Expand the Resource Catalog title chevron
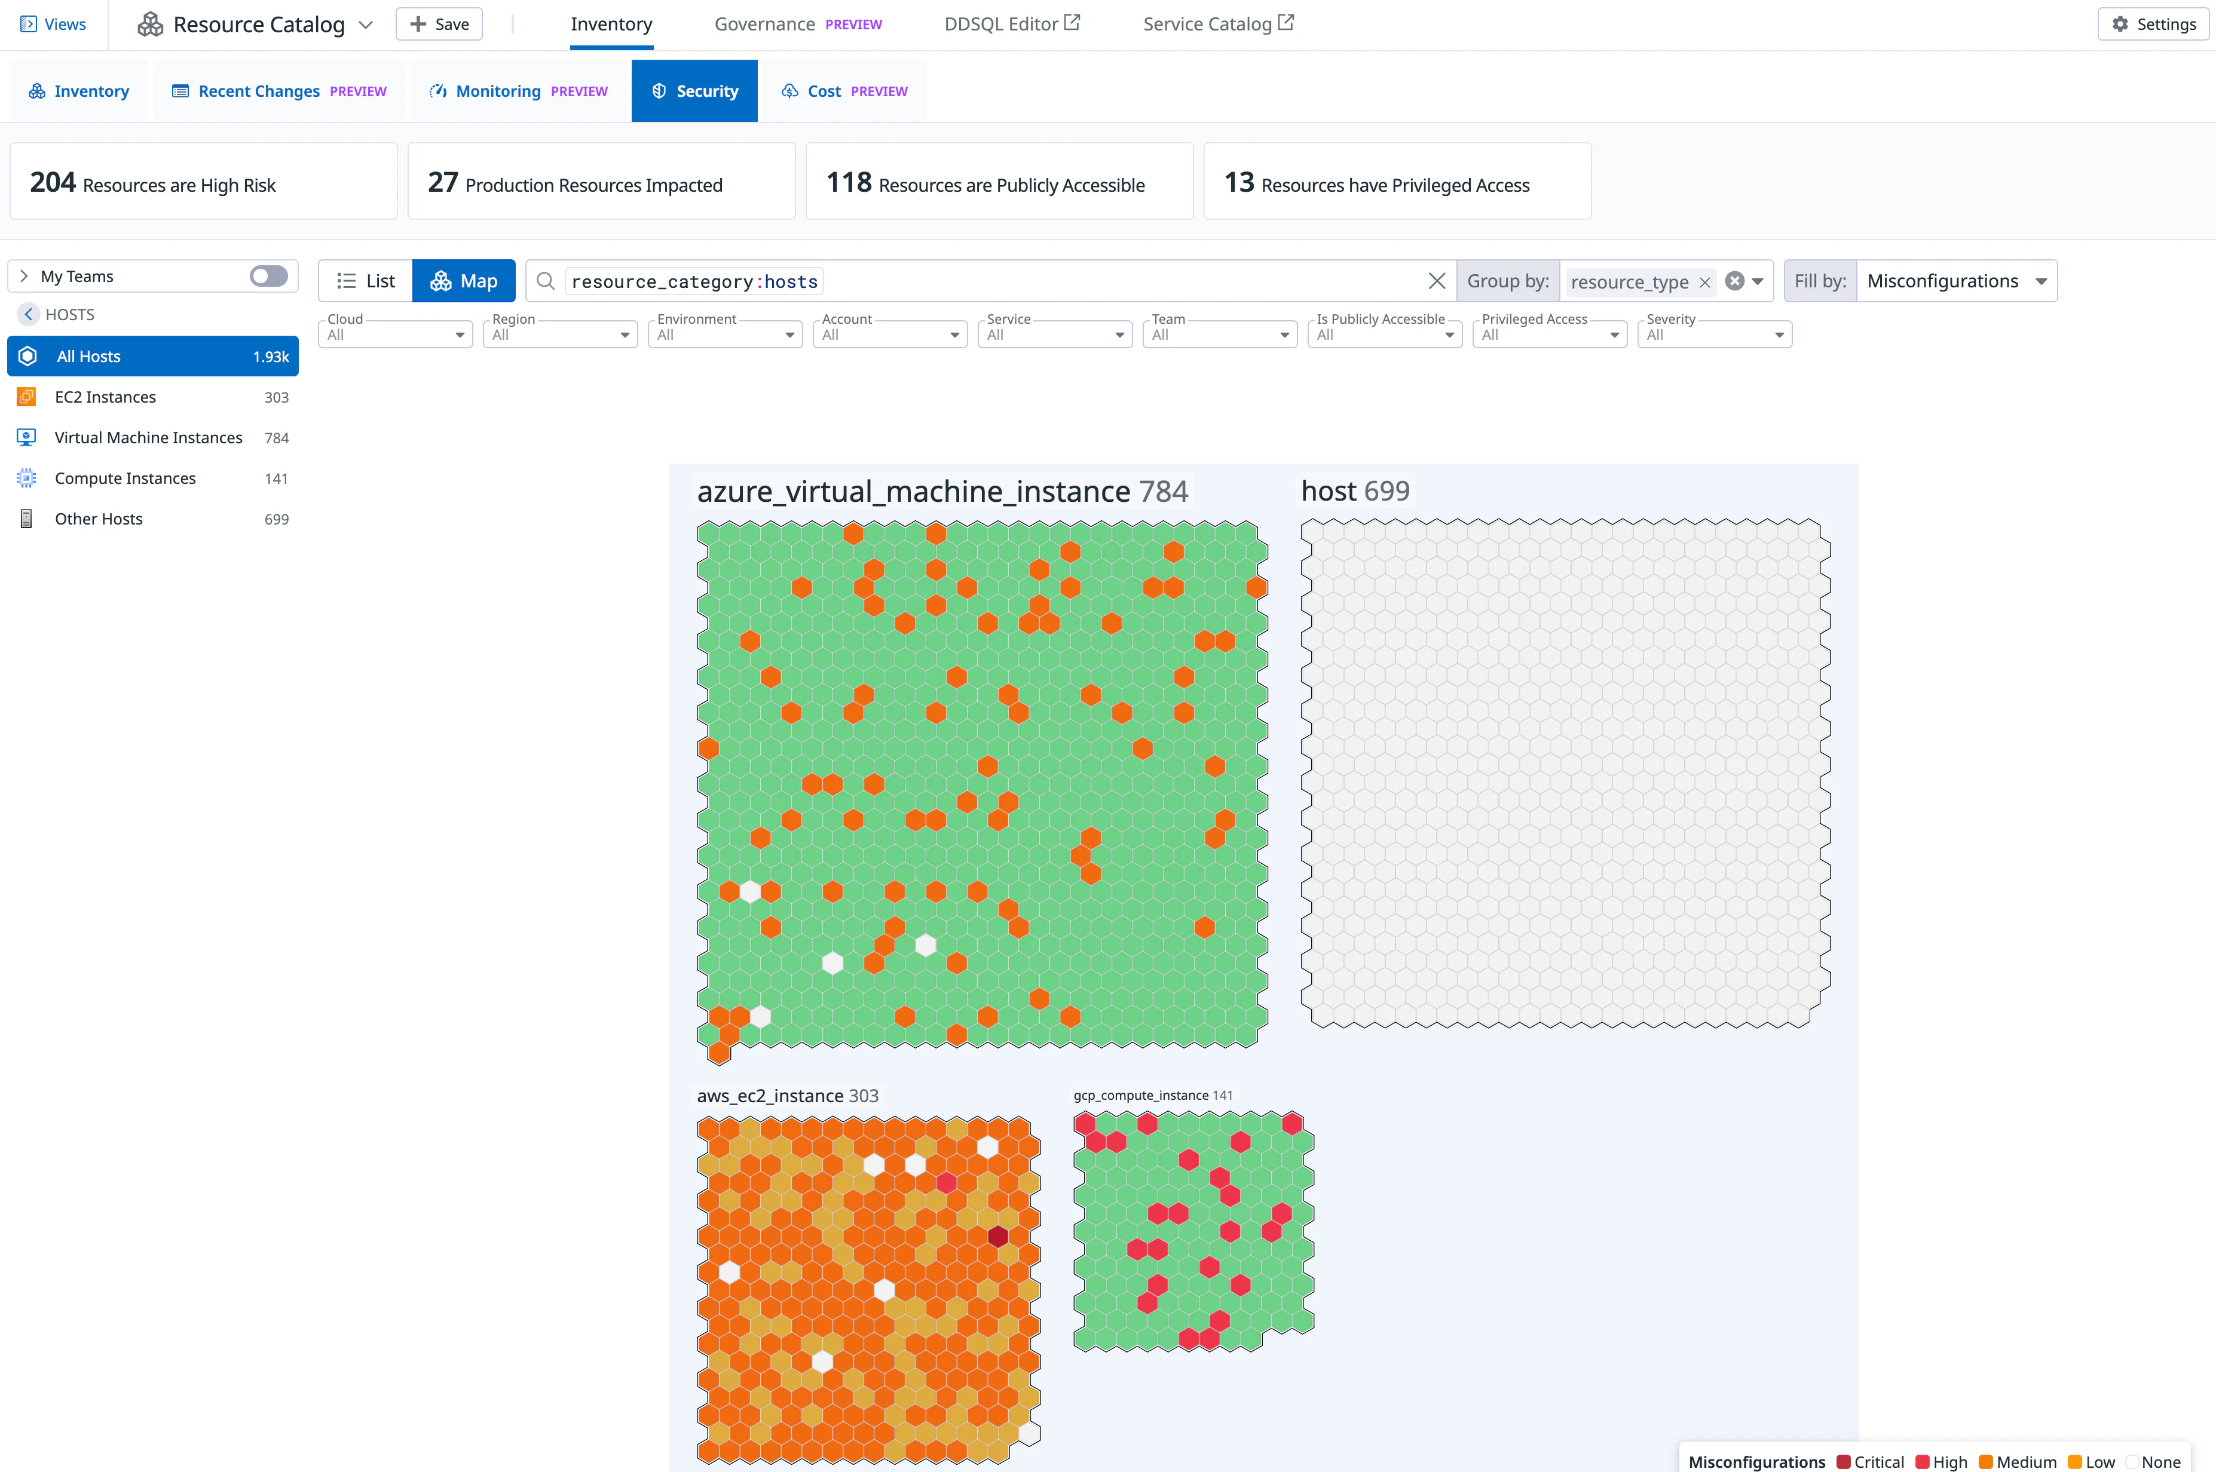2216x1472 pixels. (x=366, y=24)
